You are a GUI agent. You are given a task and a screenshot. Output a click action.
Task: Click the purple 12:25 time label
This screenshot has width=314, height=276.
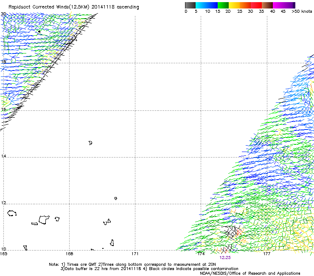pos(225,258)
